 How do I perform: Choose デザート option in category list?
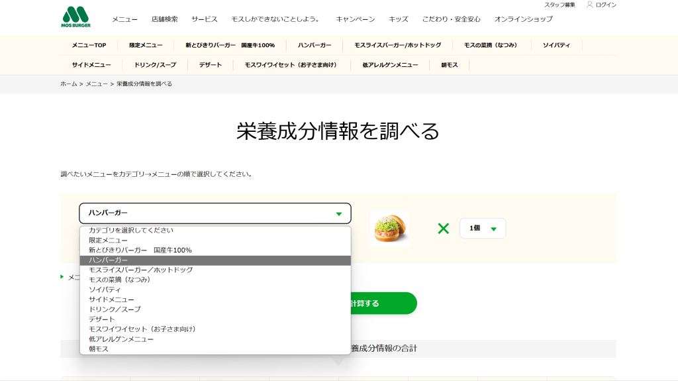click(x=102, y=319)
